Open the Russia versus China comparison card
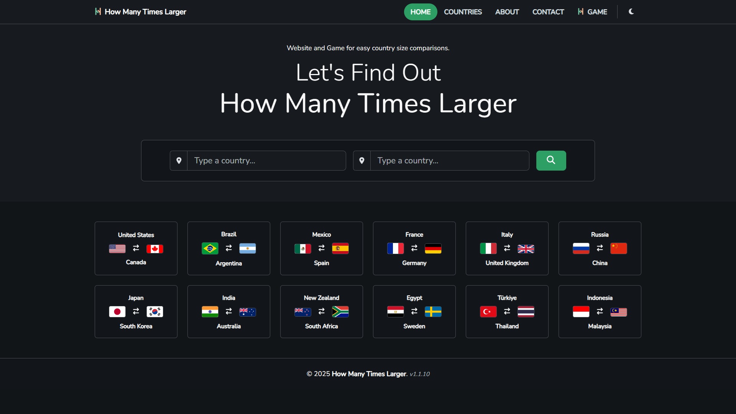 pos(600,248)
